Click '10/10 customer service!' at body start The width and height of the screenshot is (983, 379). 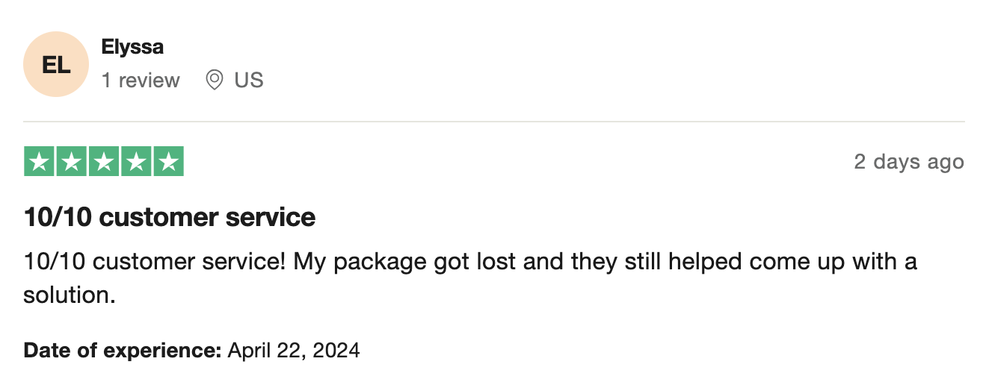155,262
